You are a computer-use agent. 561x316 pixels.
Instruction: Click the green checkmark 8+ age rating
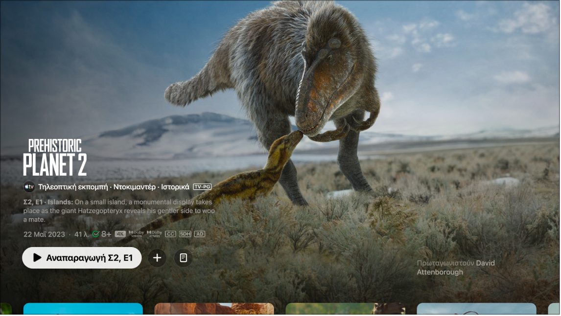102,234
